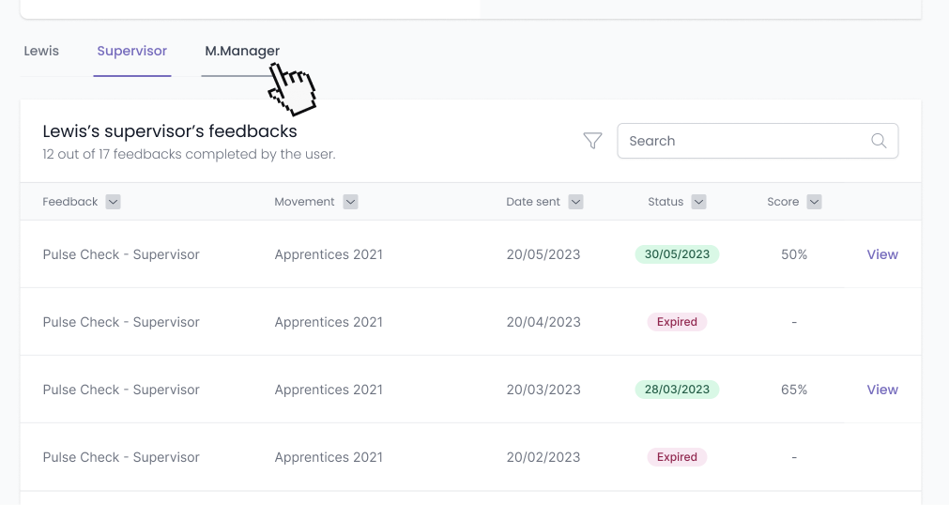This screenshot has width=949, height=505.
Task: Focus the Search input field
Action: [758, 141]
